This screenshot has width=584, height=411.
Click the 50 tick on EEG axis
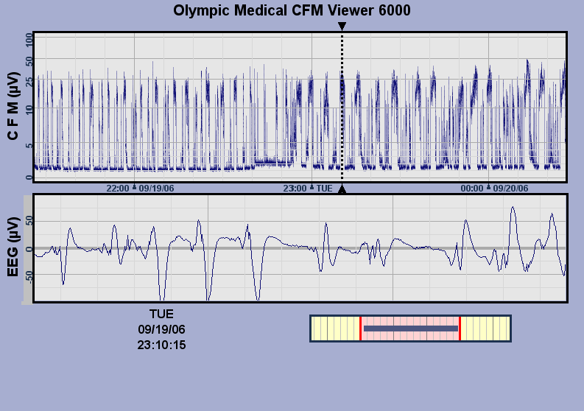click(29, 221)
